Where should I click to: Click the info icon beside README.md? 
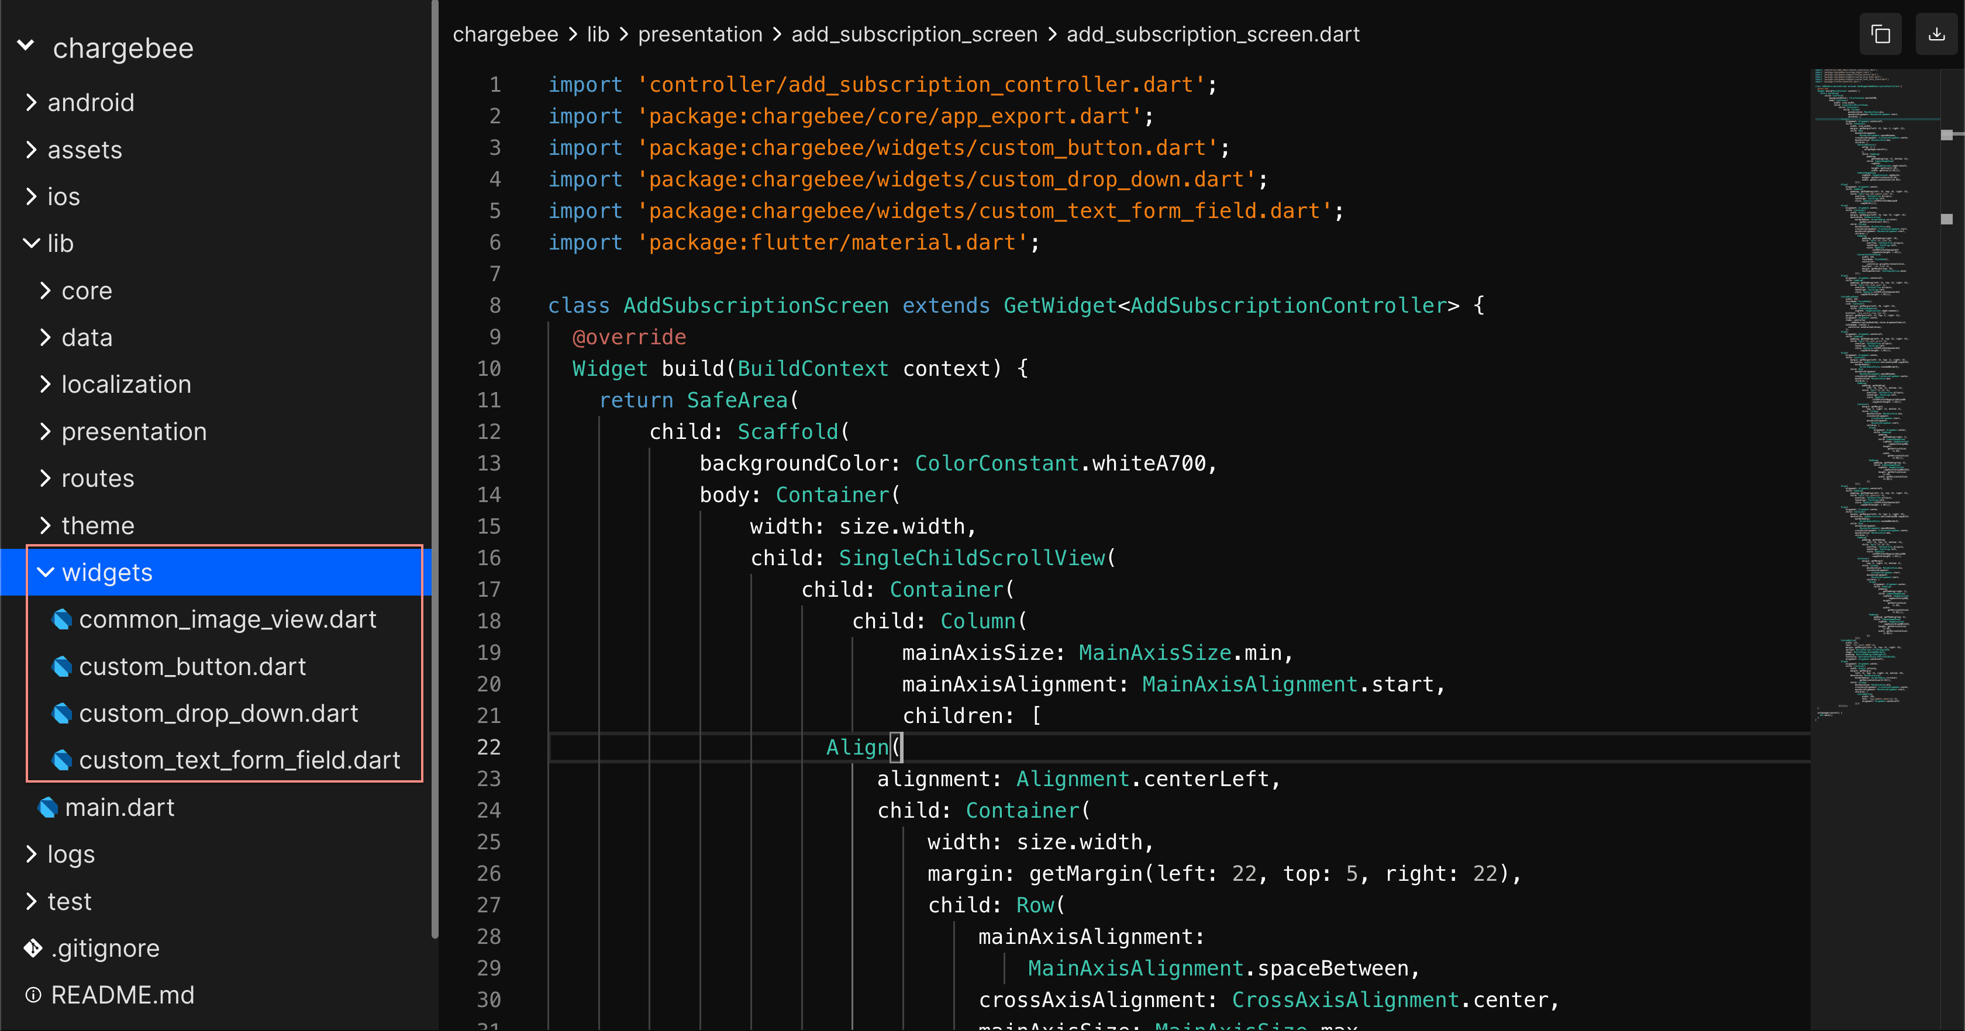pos(32,994)
